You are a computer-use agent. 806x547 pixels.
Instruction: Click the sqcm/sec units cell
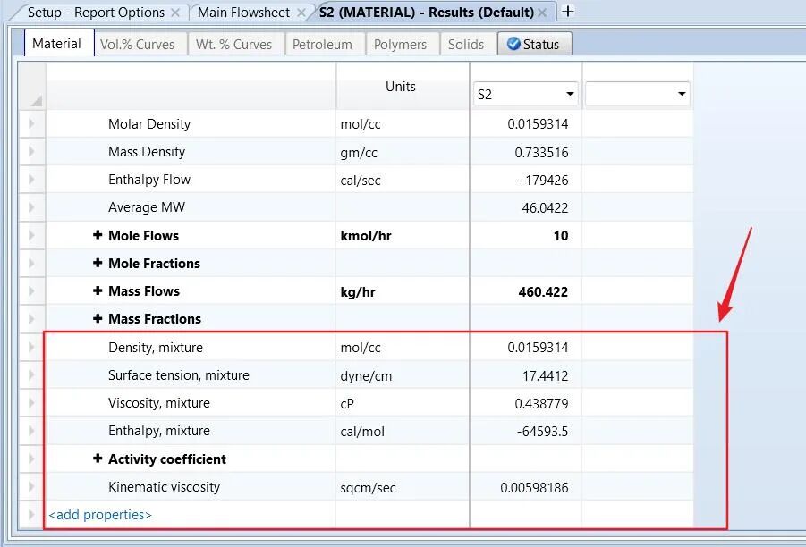tap(403, 487)
